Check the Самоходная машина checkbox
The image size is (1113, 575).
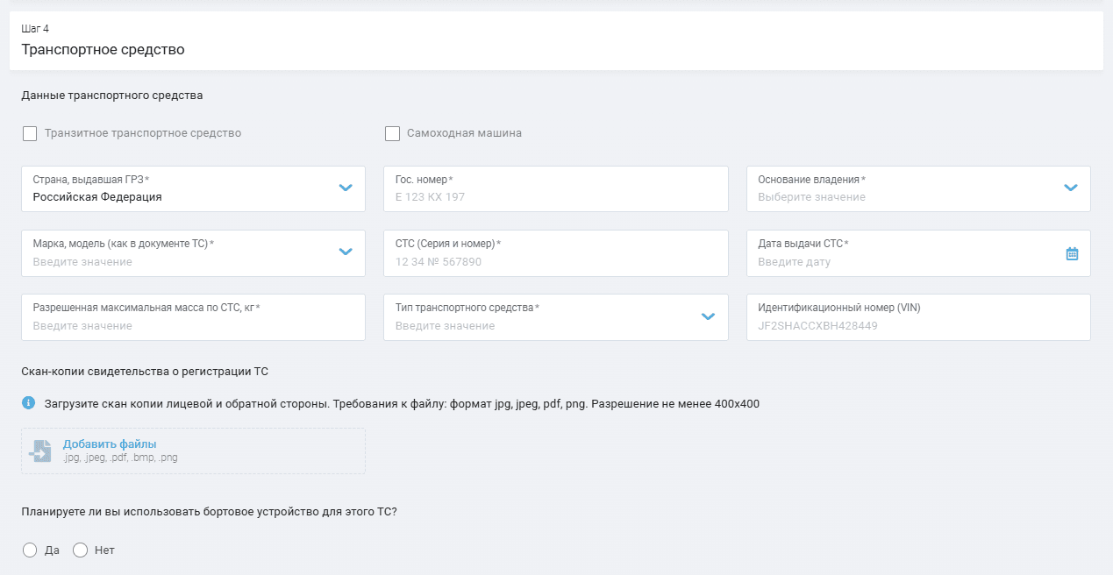[392, 133]
